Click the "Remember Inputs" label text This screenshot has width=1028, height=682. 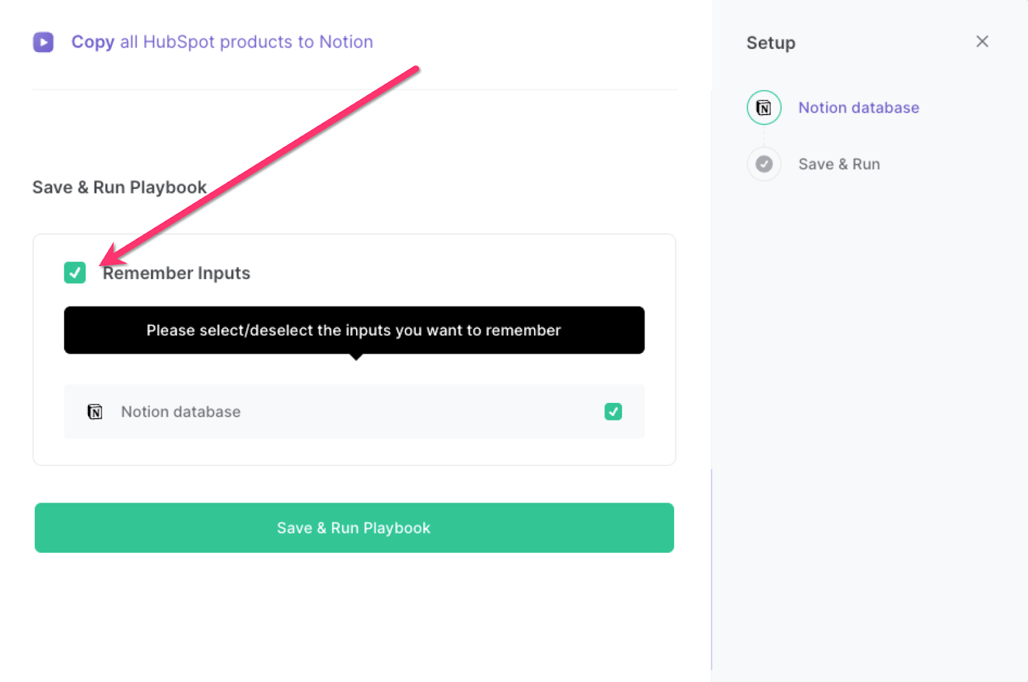pyautogui.click(x=176, y=273)
